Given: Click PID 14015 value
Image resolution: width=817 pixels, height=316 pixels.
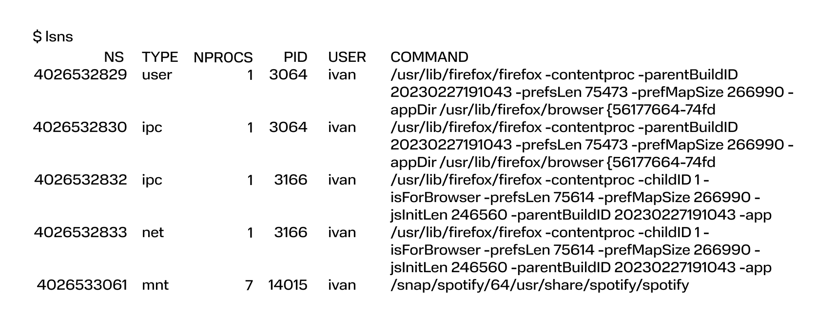Looking at the screenshot, I should [288, 285].
